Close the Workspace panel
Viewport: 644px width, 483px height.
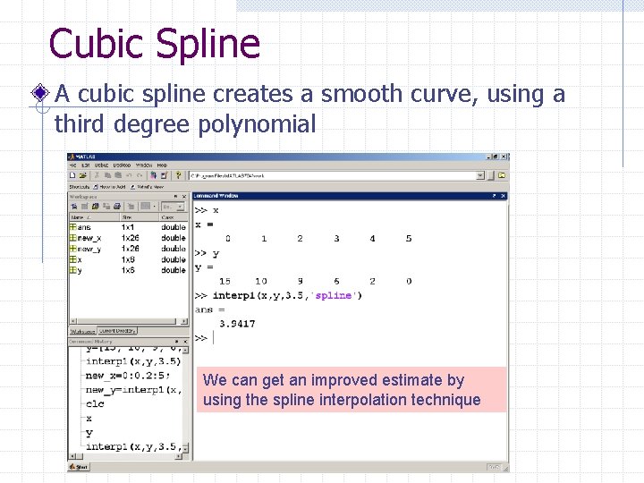[183, 196]
